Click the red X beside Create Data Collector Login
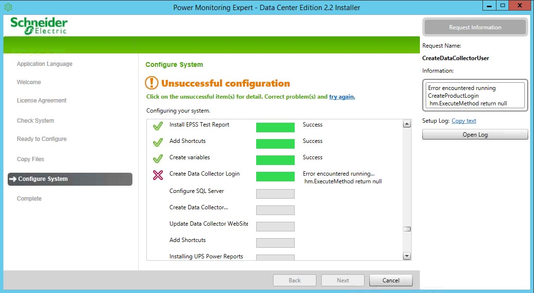534x293 pixels. 157,175
